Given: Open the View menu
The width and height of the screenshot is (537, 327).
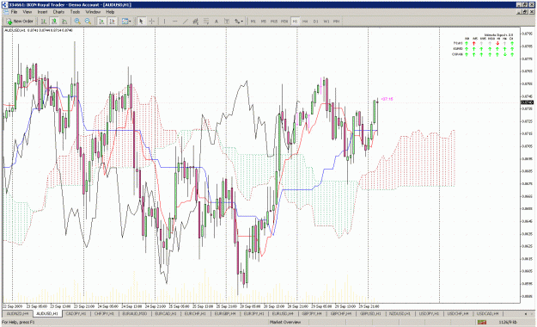Looking at the screenshot, I should coord(27,12).
